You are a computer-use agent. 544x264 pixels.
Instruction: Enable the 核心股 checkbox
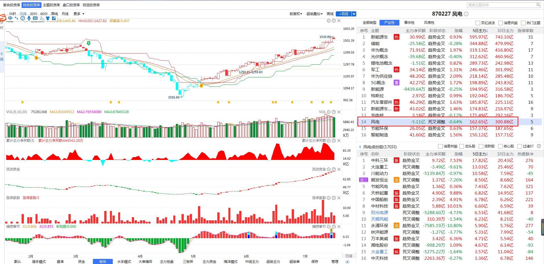[x=500, y=146]
